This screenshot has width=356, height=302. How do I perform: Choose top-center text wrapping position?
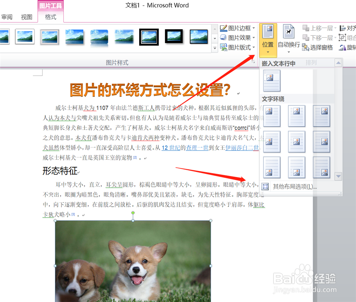point(297,116)
